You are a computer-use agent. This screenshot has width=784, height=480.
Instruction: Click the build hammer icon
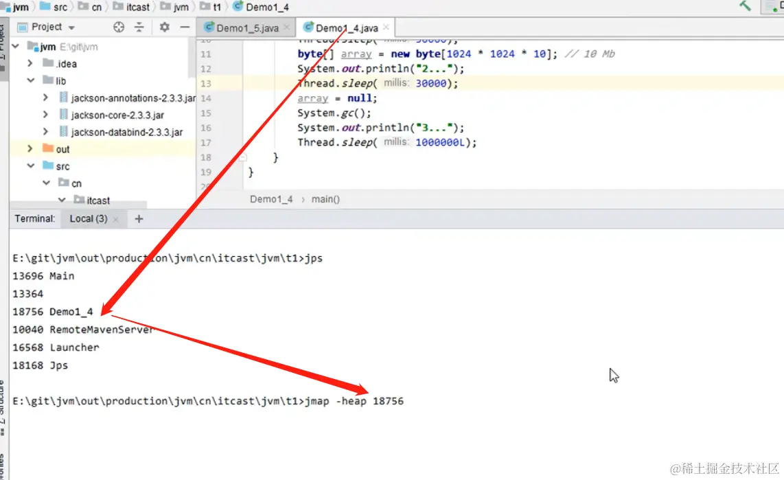coord(745,6)
